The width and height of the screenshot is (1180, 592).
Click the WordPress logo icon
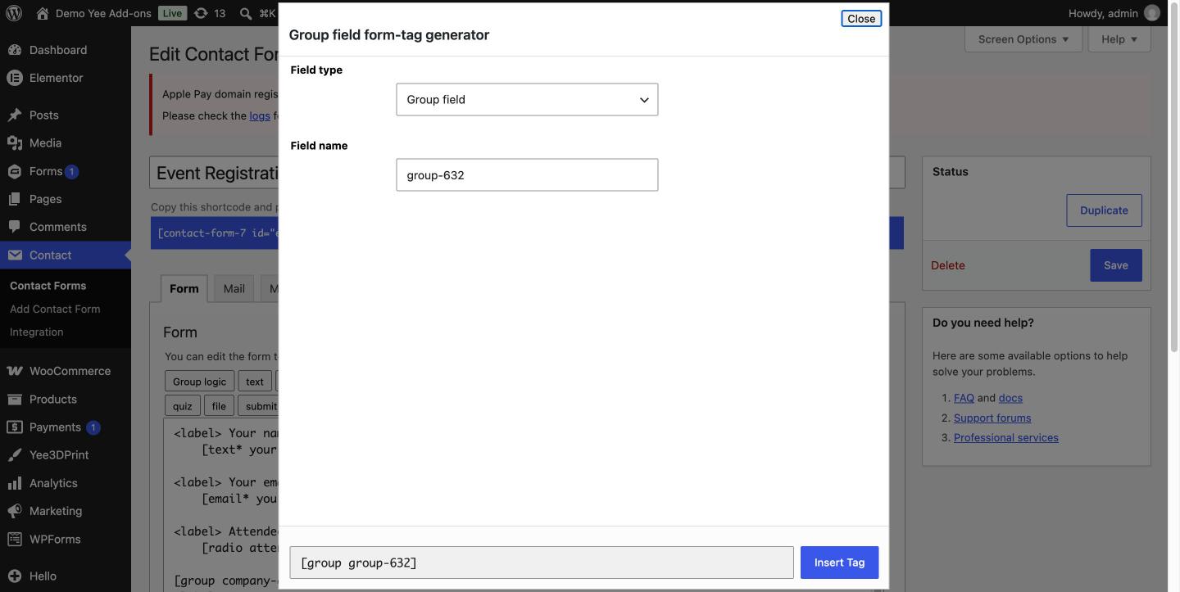tap(14, 13)
